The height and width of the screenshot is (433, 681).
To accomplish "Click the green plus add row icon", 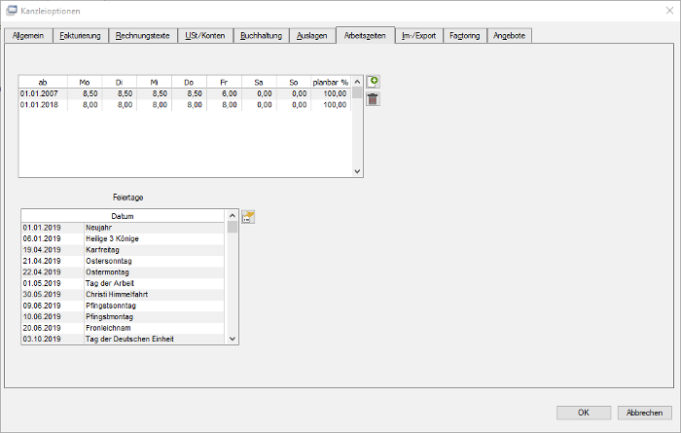I will [x=373, y=81].
